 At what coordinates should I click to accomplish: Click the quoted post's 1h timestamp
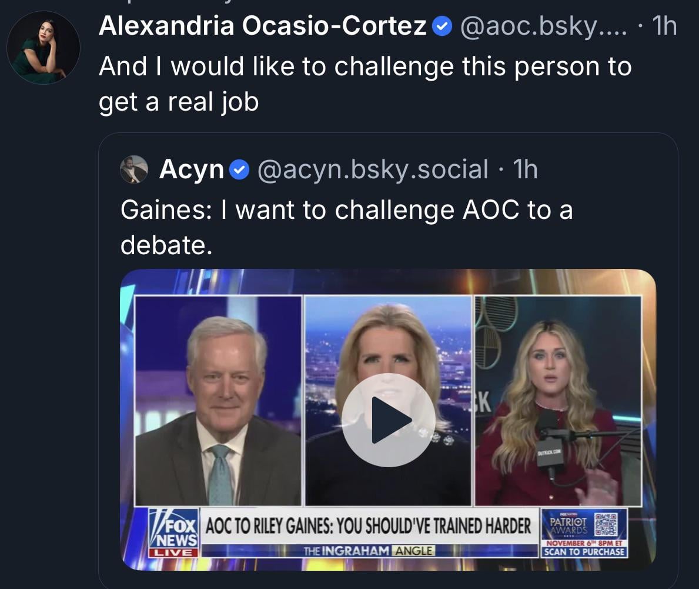click(525, 169)
